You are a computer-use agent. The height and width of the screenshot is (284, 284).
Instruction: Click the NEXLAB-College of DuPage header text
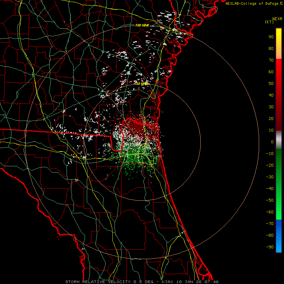point(254,3)
